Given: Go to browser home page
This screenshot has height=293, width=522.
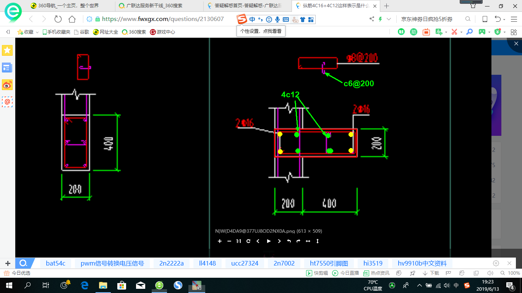Looking at the screenshot, I should [72, 19].
